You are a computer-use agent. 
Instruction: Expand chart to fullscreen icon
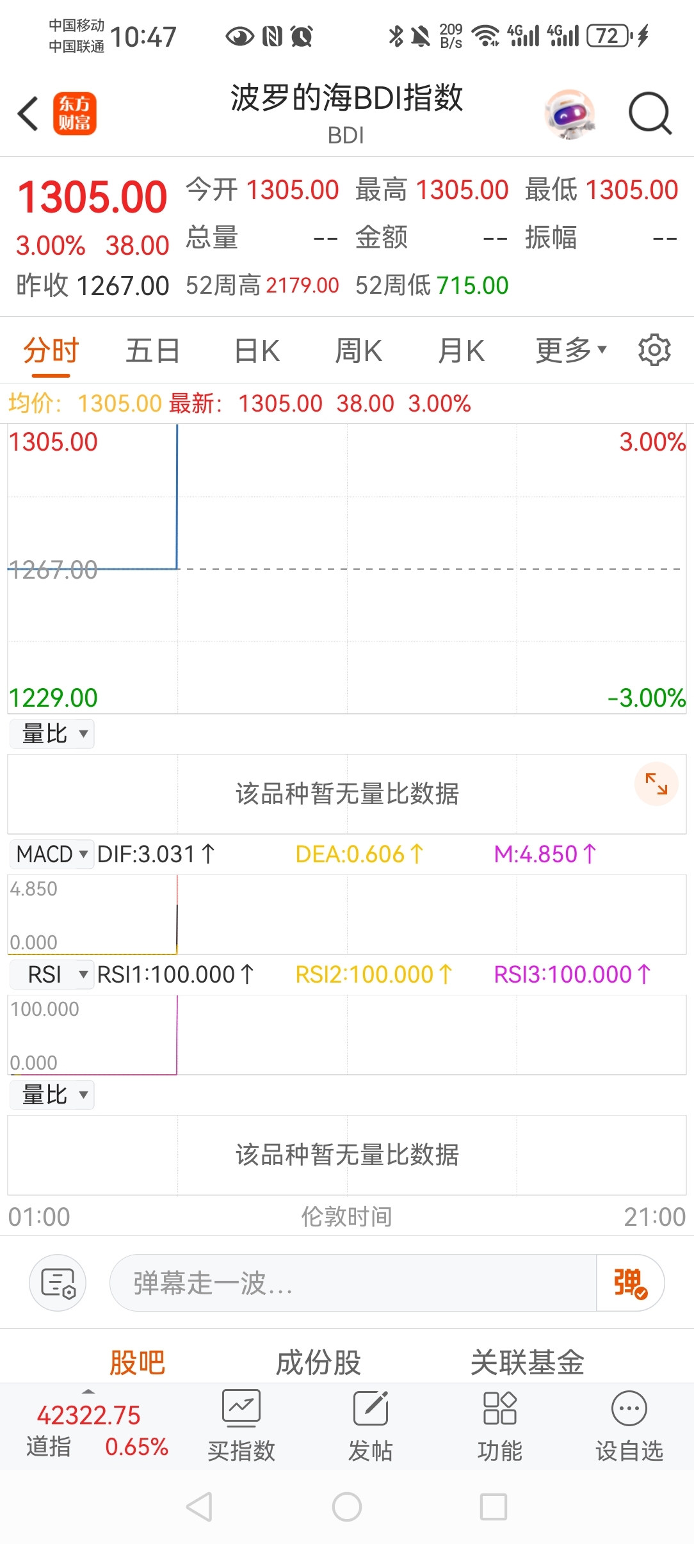[x=656, y=784]
